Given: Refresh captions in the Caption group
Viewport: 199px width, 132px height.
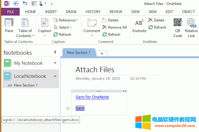Looking at the screenshot, I should (x=62, y=34).
